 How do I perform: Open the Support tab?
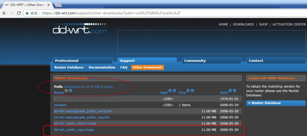point(147,61)
